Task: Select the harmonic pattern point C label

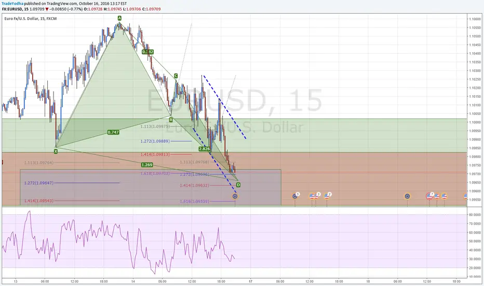Action: click(x=176, y=76)
